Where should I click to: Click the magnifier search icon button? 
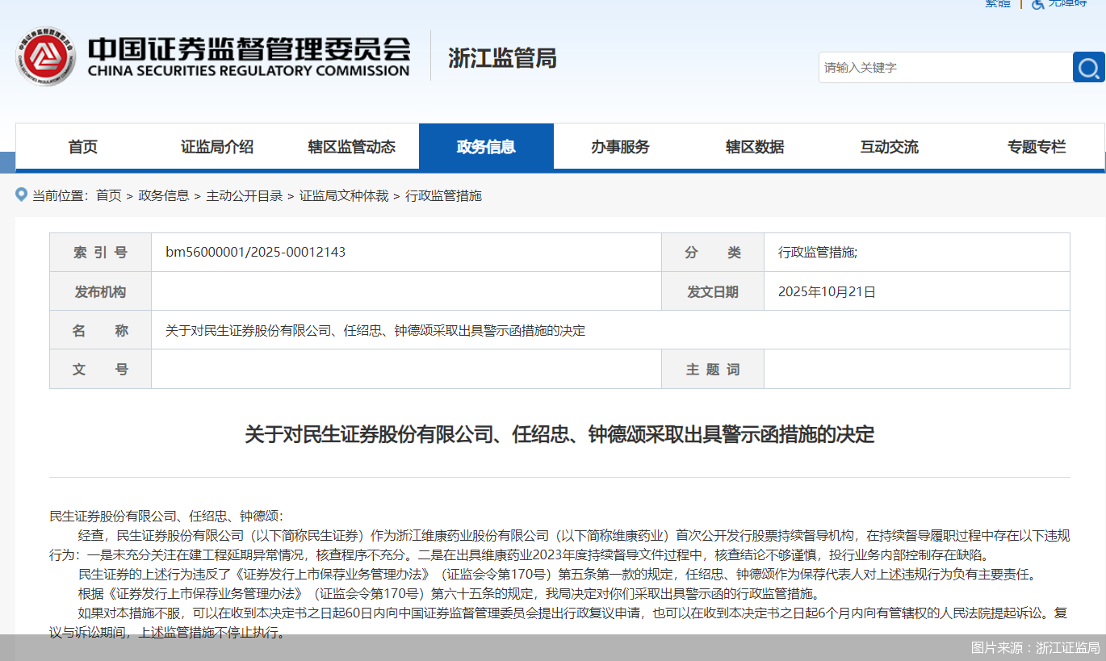tap(1088, 68)
